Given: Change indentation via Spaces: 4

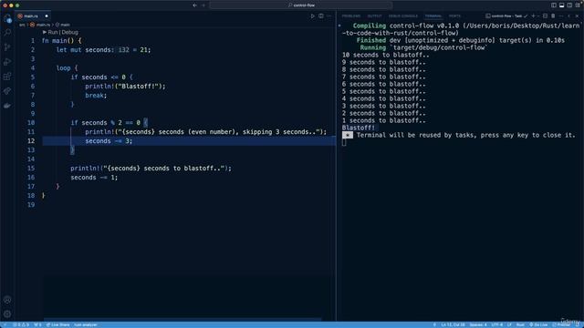Looking at the screenshot, I should click(478, 324).
